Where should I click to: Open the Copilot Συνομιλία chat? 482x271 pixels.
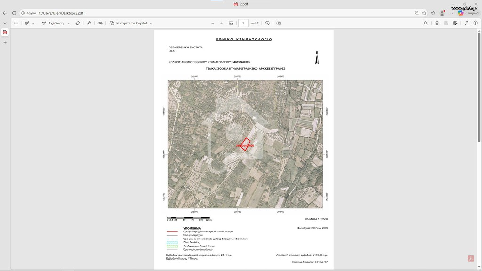468,13
